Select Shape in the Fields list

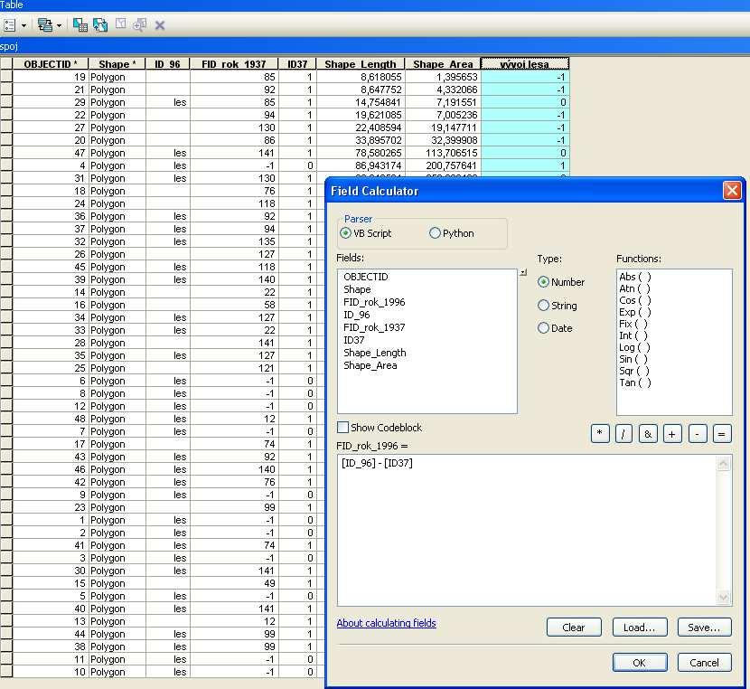tap(357, 289)
